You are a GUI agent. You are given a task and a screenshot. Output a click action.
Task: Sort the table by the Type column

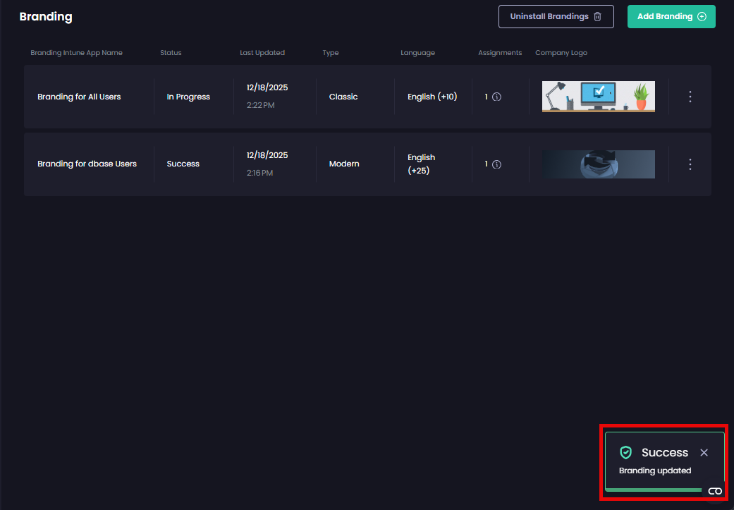point(330,52)
